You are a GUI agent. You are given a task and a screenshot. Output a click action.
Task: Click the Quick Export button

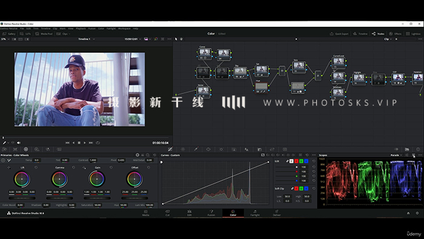pyautogui.click(x=339, y=34)
